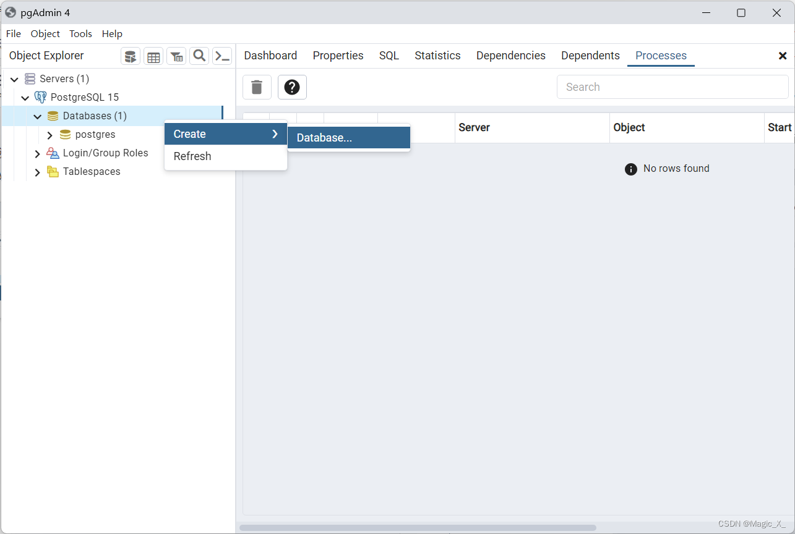Open the Create submenu arrow

point(275,134)
